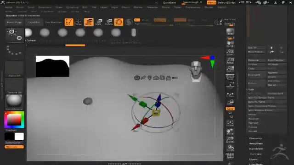The image size is (294, 165).
Task: Adjust the See-through slider
Action: coord(192,3)
